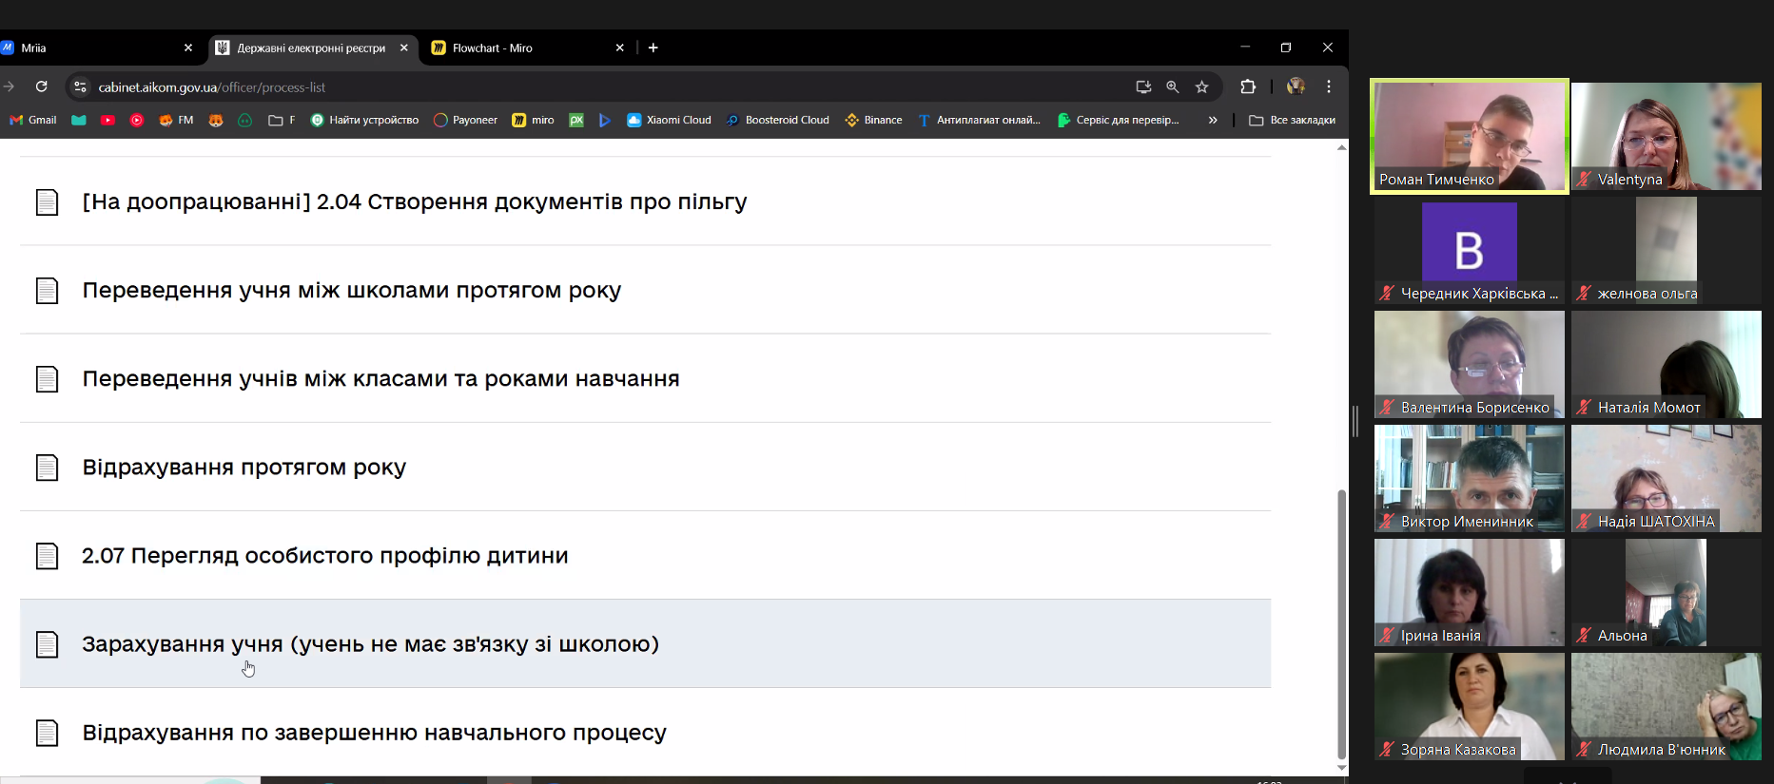Bookmark this page with the star icon
Viewport: 1774px width, 784px height.
[1201, 86]
